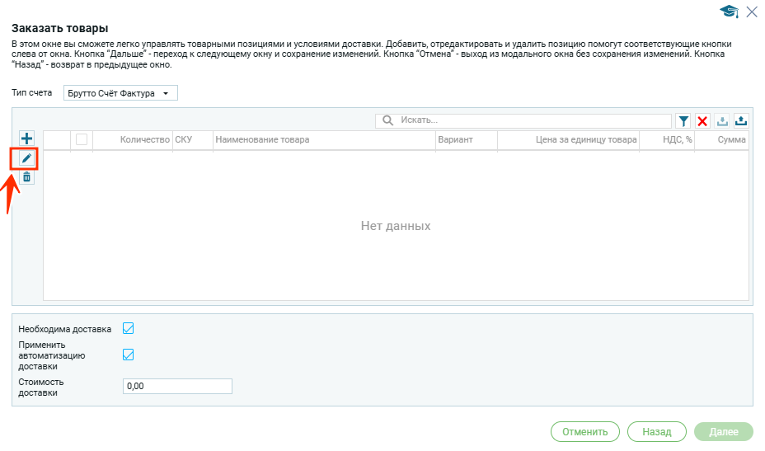Screen dimensions: 765x451
Task: Click the plus icon to add item
Action: [26, 139]
